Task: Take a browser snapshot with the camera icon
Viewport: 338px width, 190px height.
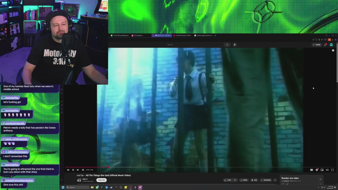Action: tap(316, 40)
